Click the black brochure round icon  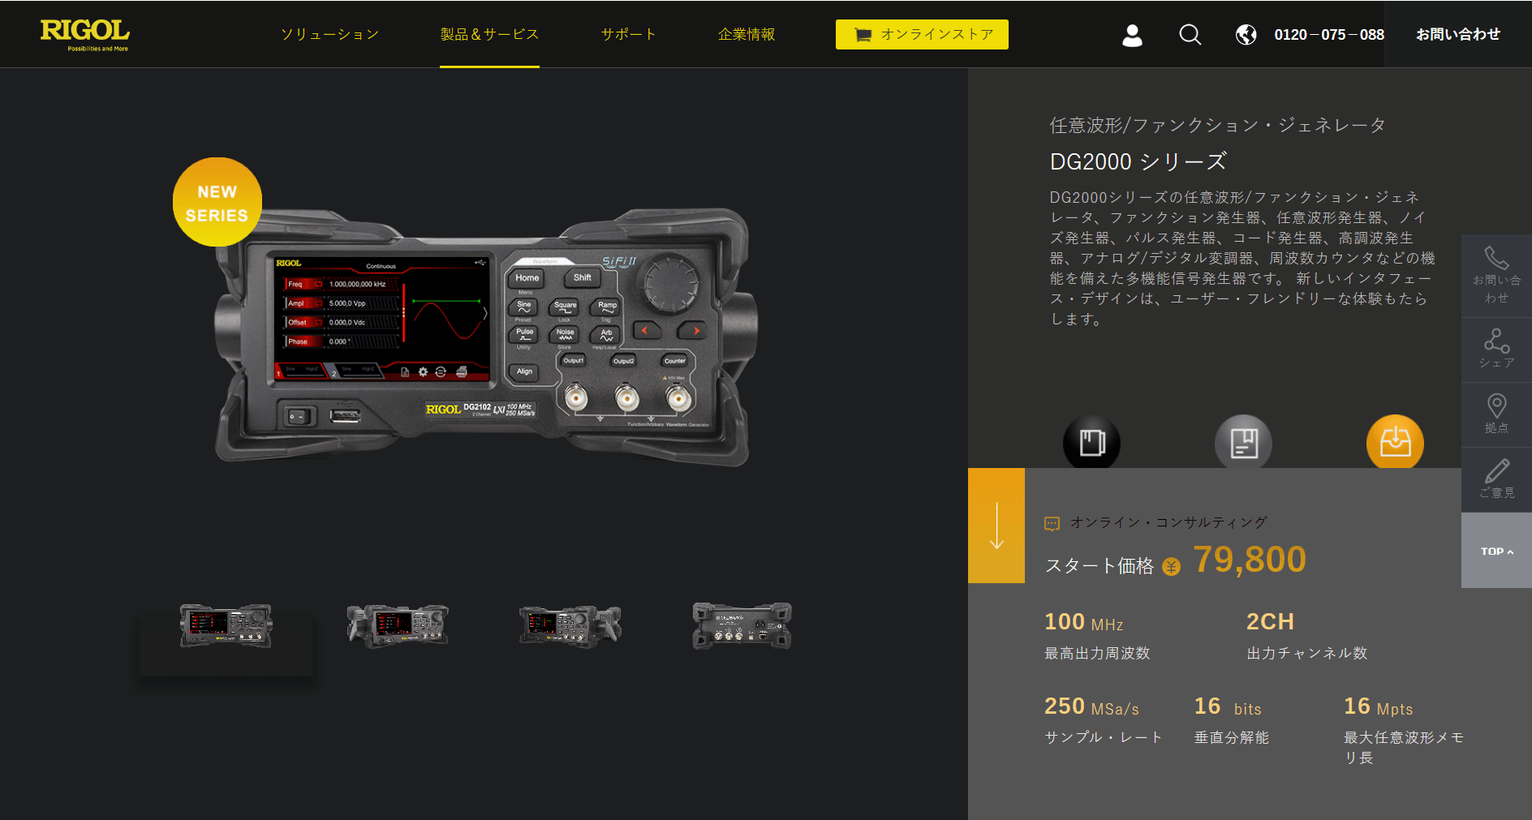(1091, 442)
